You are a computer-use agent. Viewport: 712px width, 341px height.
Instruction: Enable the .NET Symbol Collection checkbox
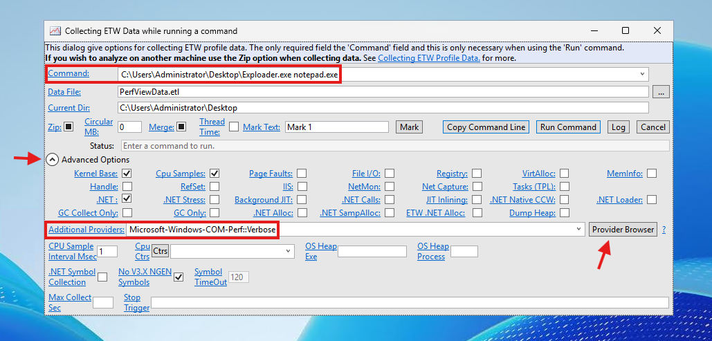tap(102, 277)
